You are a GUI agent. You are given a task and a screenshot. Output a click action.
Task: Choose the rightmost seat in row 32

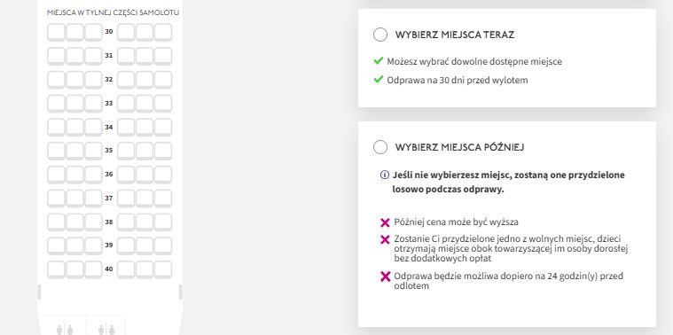163,81
